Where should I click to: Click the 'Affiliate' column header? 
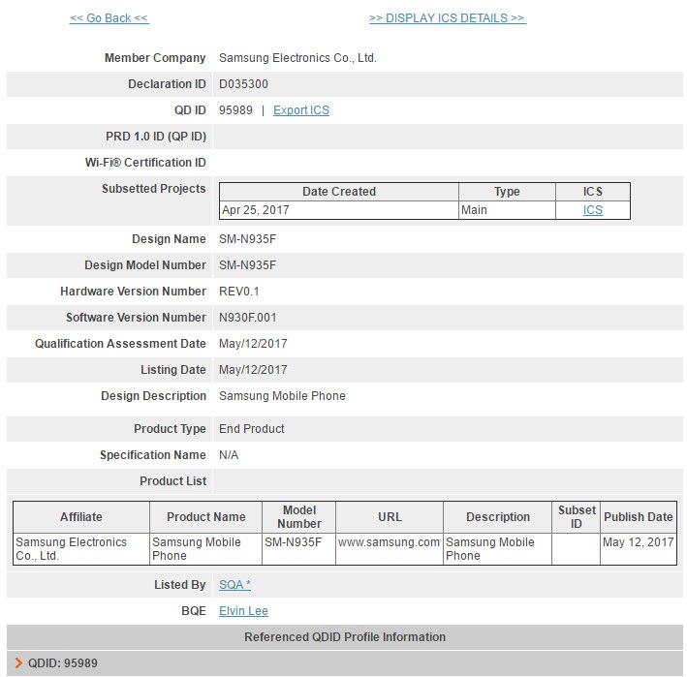[81, 517]
